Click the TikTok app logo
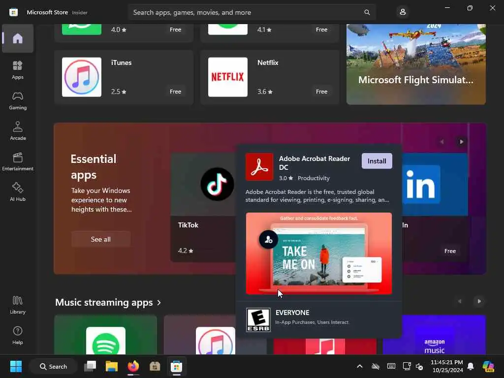This screenshot has height=378, width=504. click(217, 184)
